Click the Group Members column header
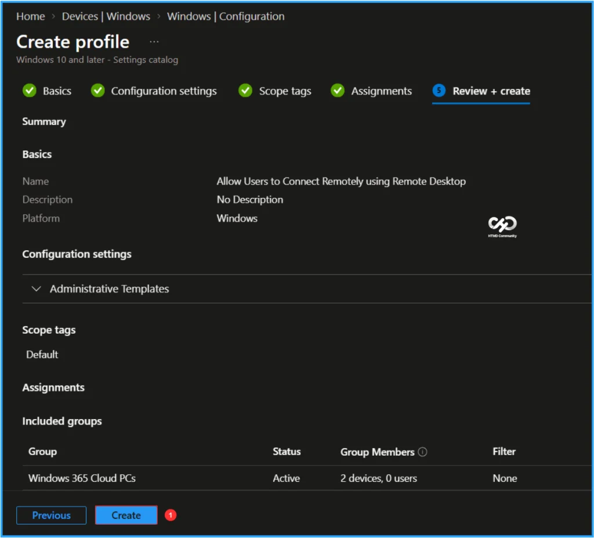594x538 pixels. (x=377, y=452)
